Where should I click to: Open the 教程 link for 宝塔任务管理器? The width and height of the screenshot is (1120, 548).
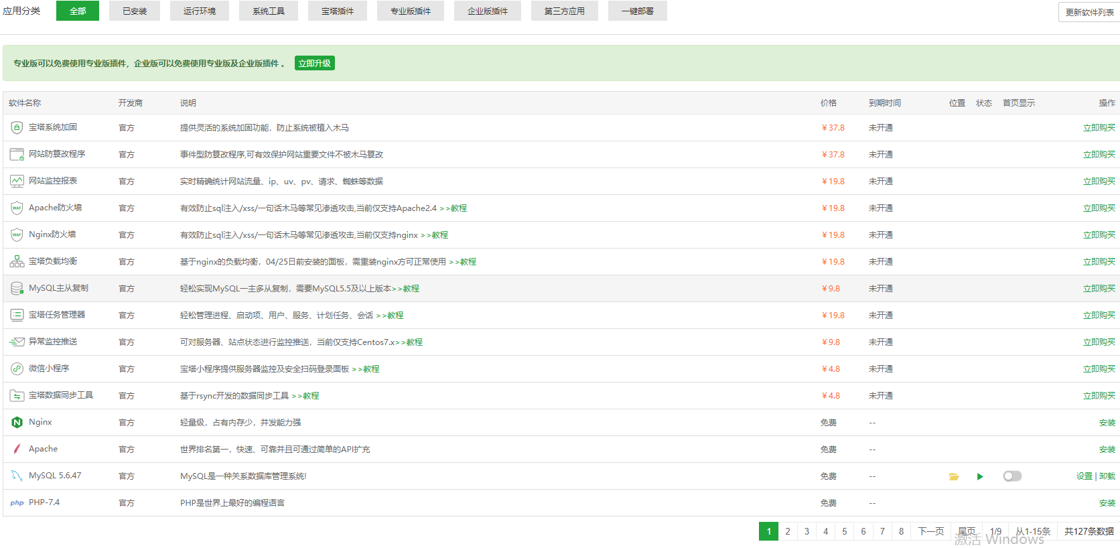pyautogui.click(x=395, y=316)
